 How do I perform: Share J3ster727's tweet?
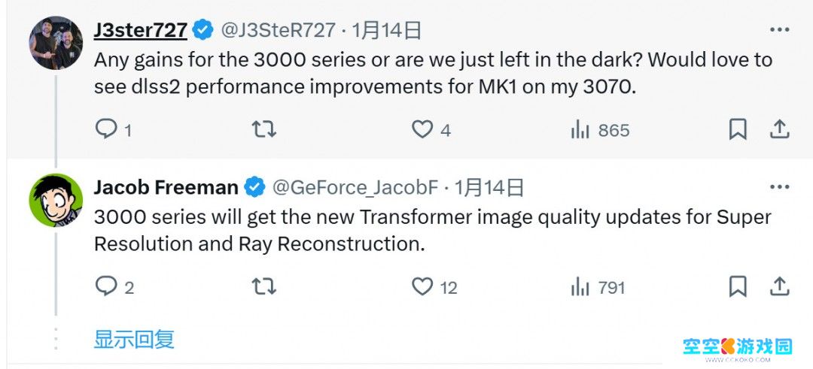(x=778, y=130)
